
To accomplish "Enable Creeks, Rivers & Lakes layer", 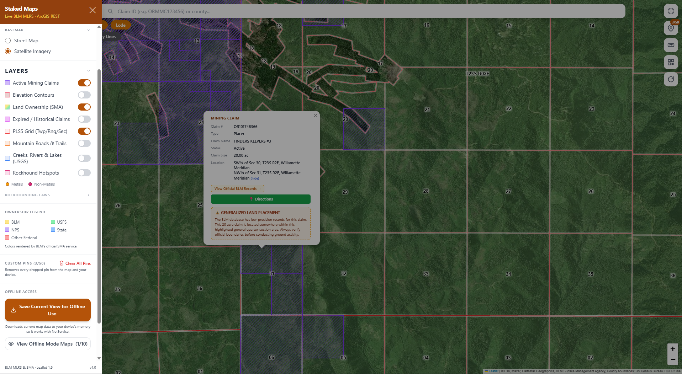I will (84, 158).
